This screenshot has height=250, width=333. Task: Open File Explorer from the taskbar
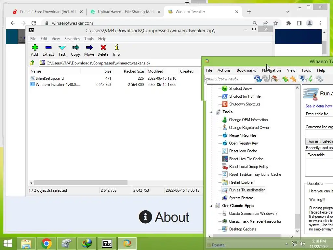tap(26, 243)
